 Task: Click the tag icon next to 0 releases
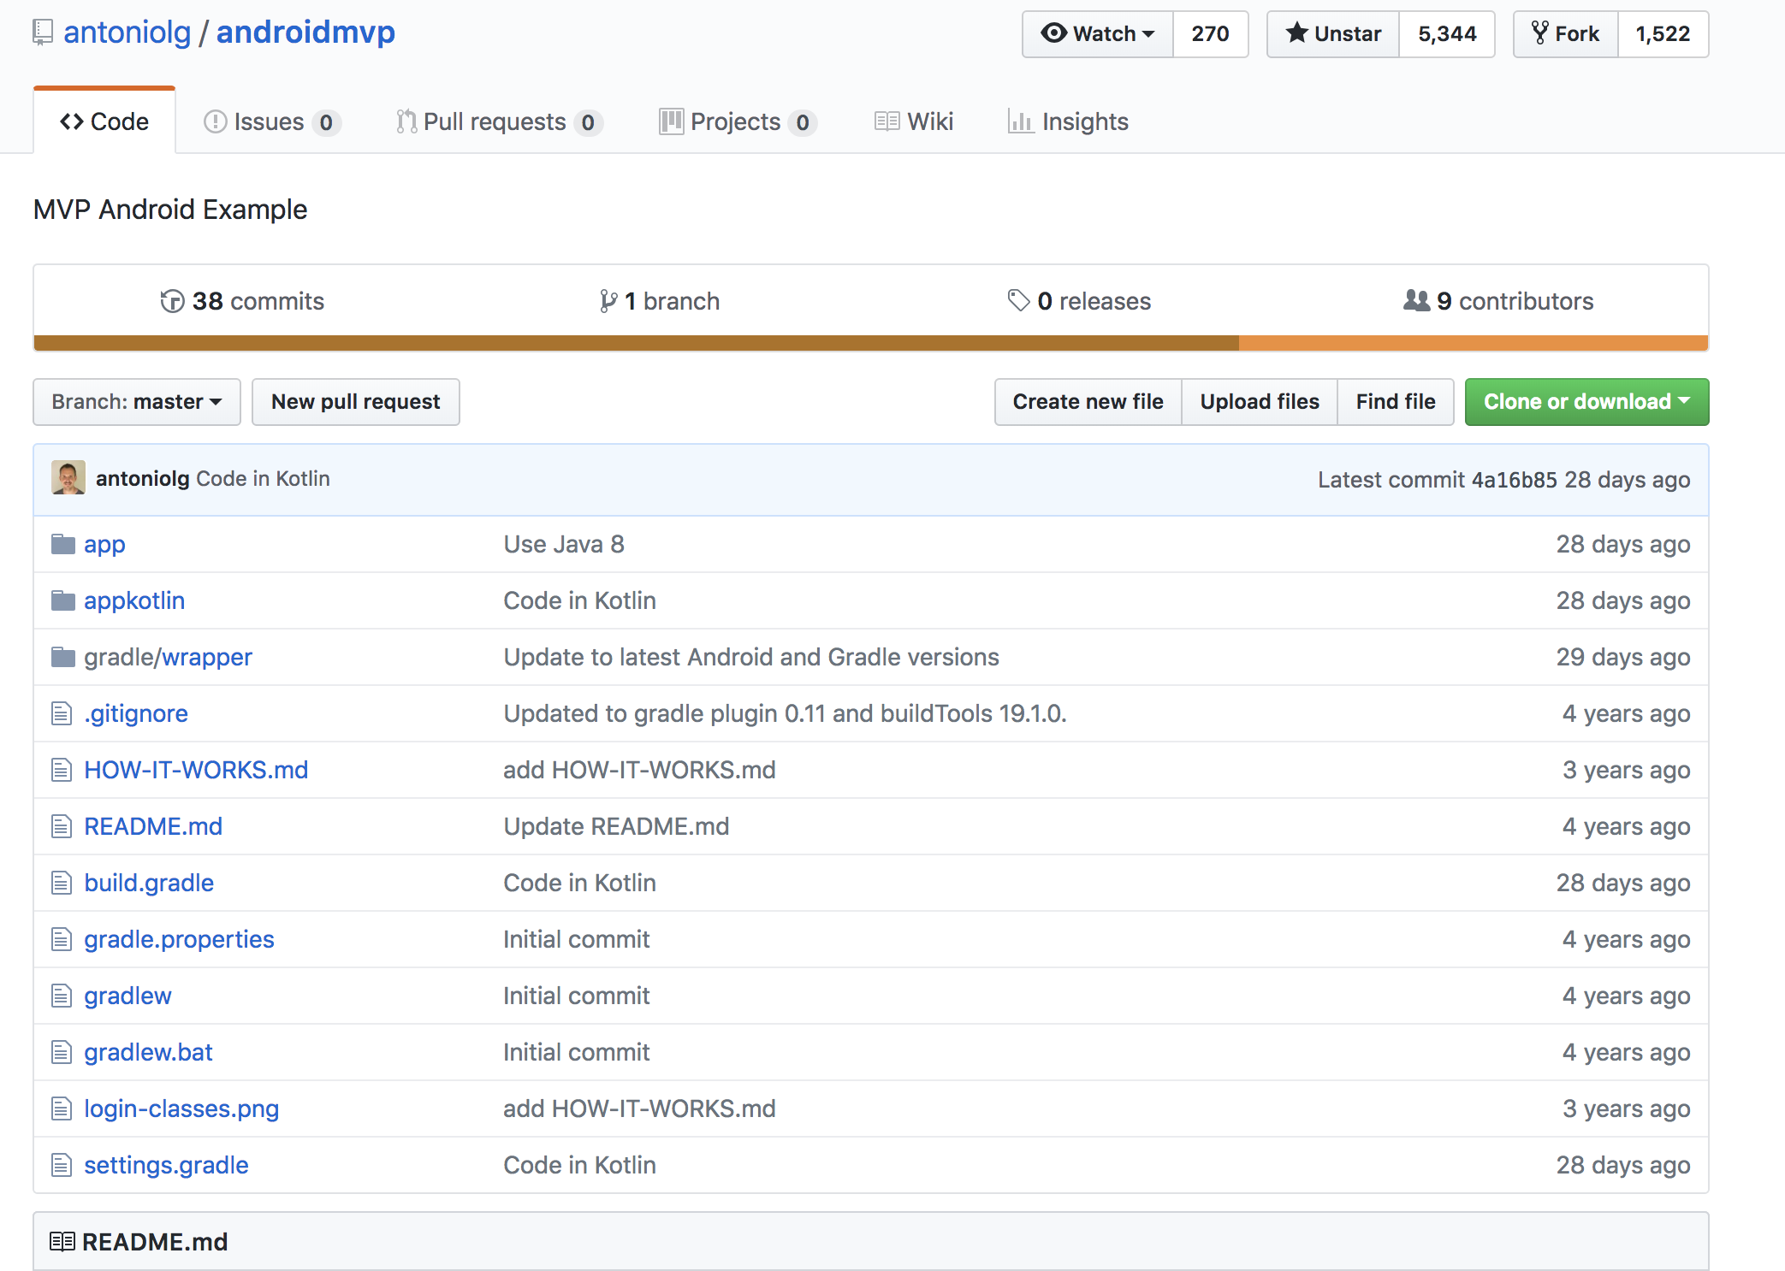[x=1018, y=300]
